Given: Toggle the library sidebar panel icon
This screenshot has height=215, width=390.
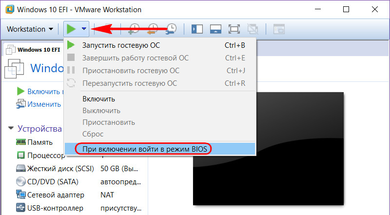Looking at the screenshot, I should (197, 29).
